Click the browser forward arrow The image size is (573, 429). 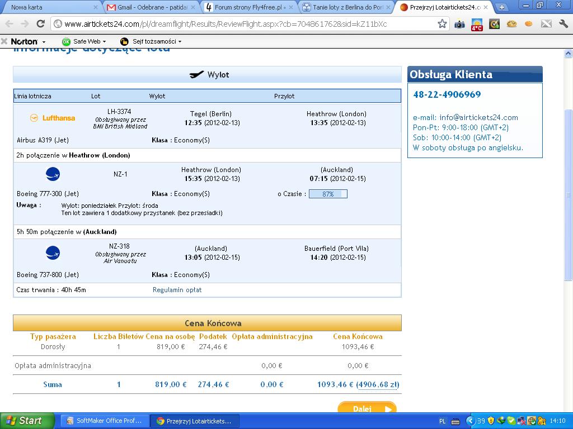[x=25, y=24]
